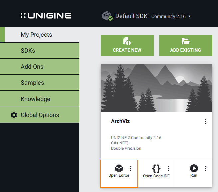The height and width of the screenshot is (192, 218).
Task: Click the Add Existing project button
Action: [185, 45]
